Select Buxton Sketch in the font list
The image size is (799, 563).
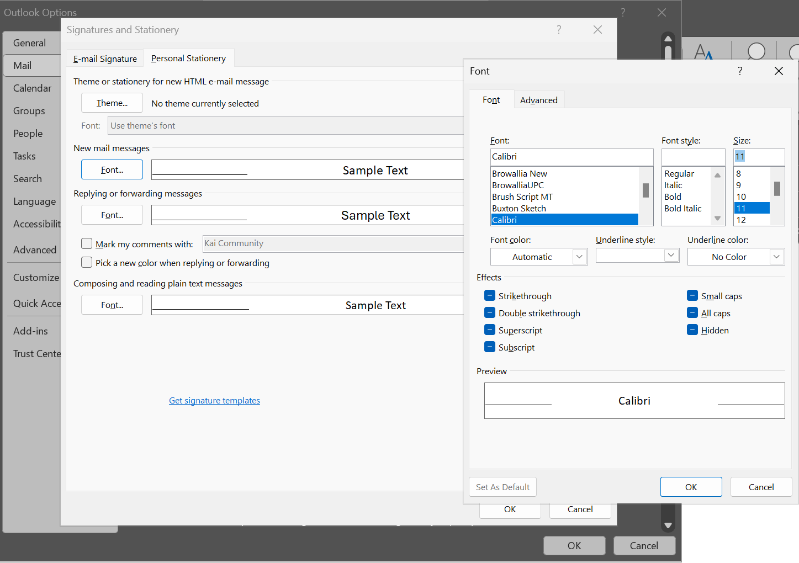pyautogui.click(x=519, y=208)
